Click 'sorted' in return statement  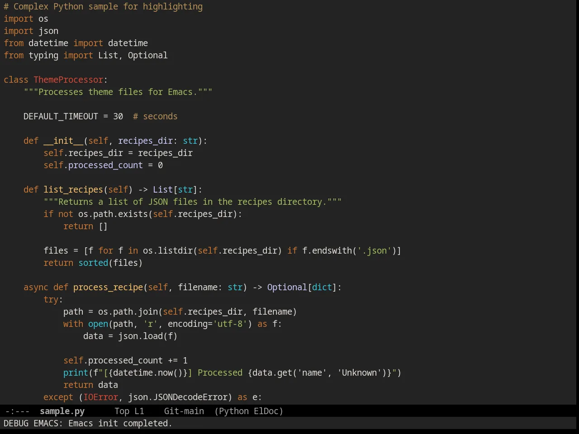[93, 263]
